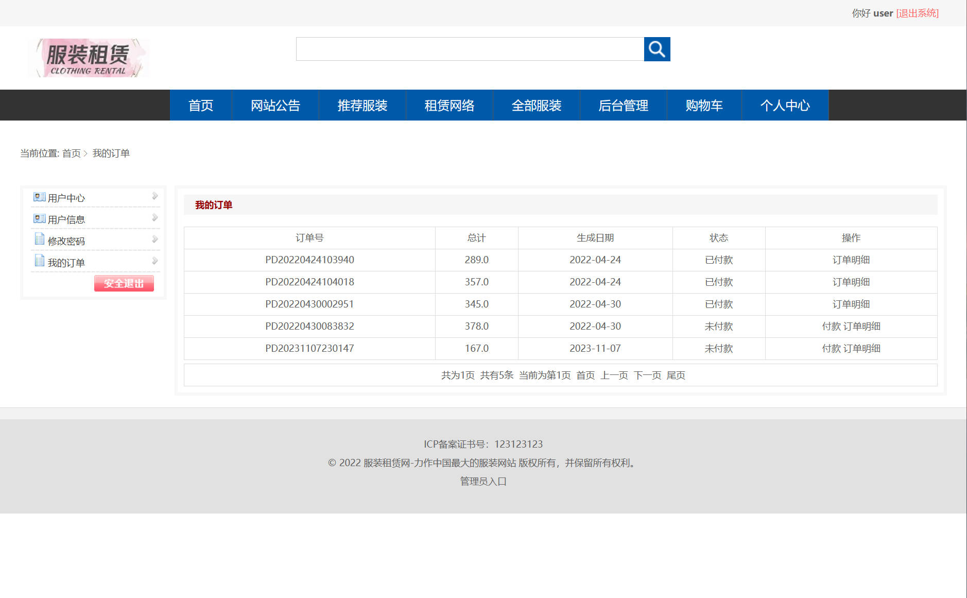Select the 网站公告 menu item
The image size is (967, 598).
[x=275, y=105]
